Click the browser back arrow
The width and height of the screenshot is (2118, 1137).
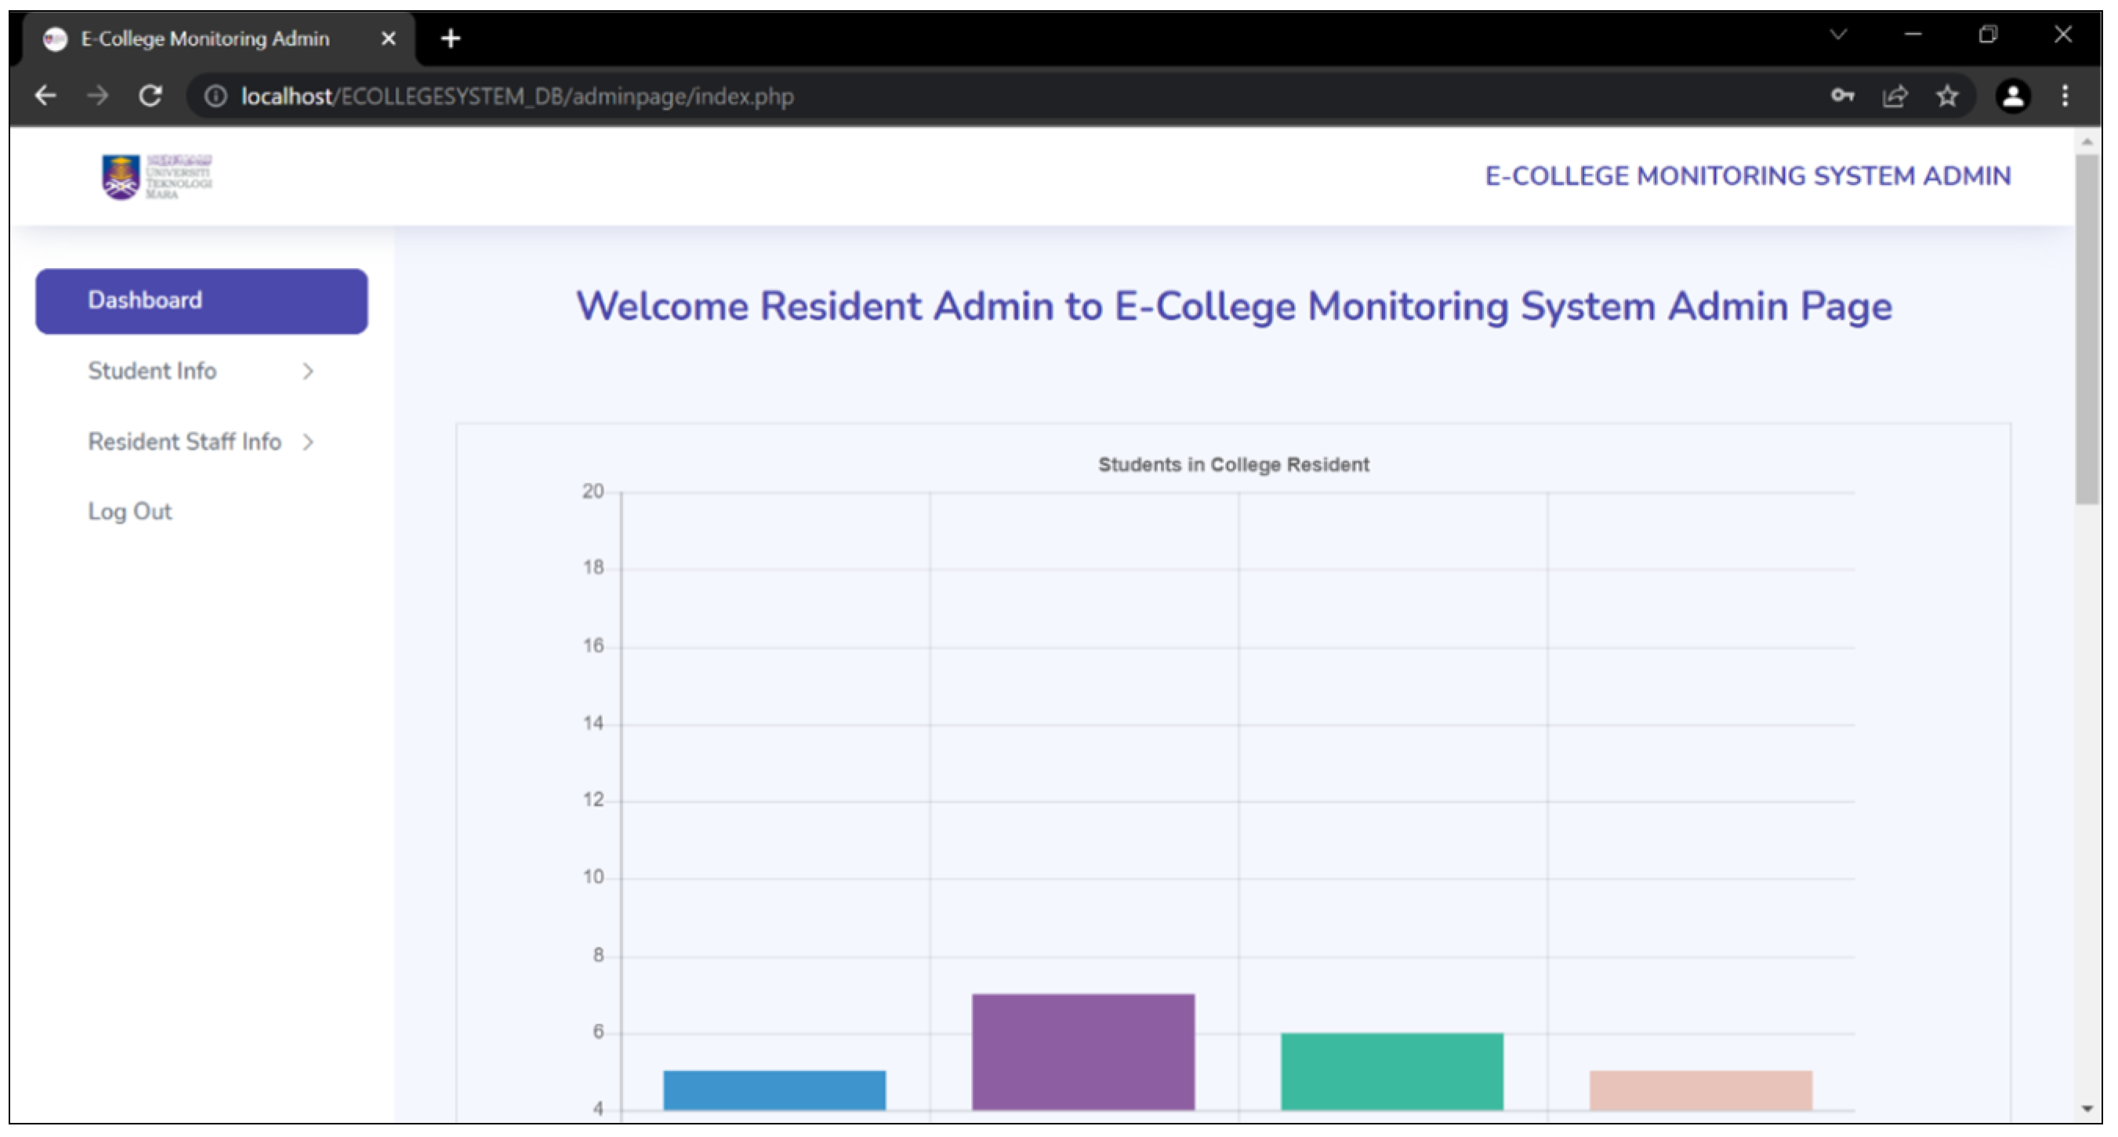pyautogui.click(x=45, y=96)
